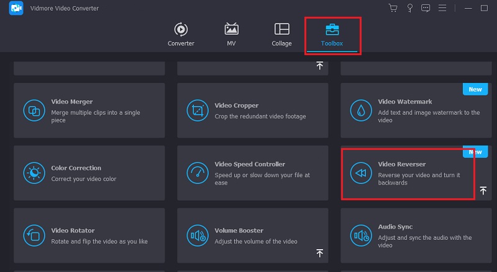Open the shopping cart icon in title bar
Screen dimensions: 497x272
tap(393, 8)
